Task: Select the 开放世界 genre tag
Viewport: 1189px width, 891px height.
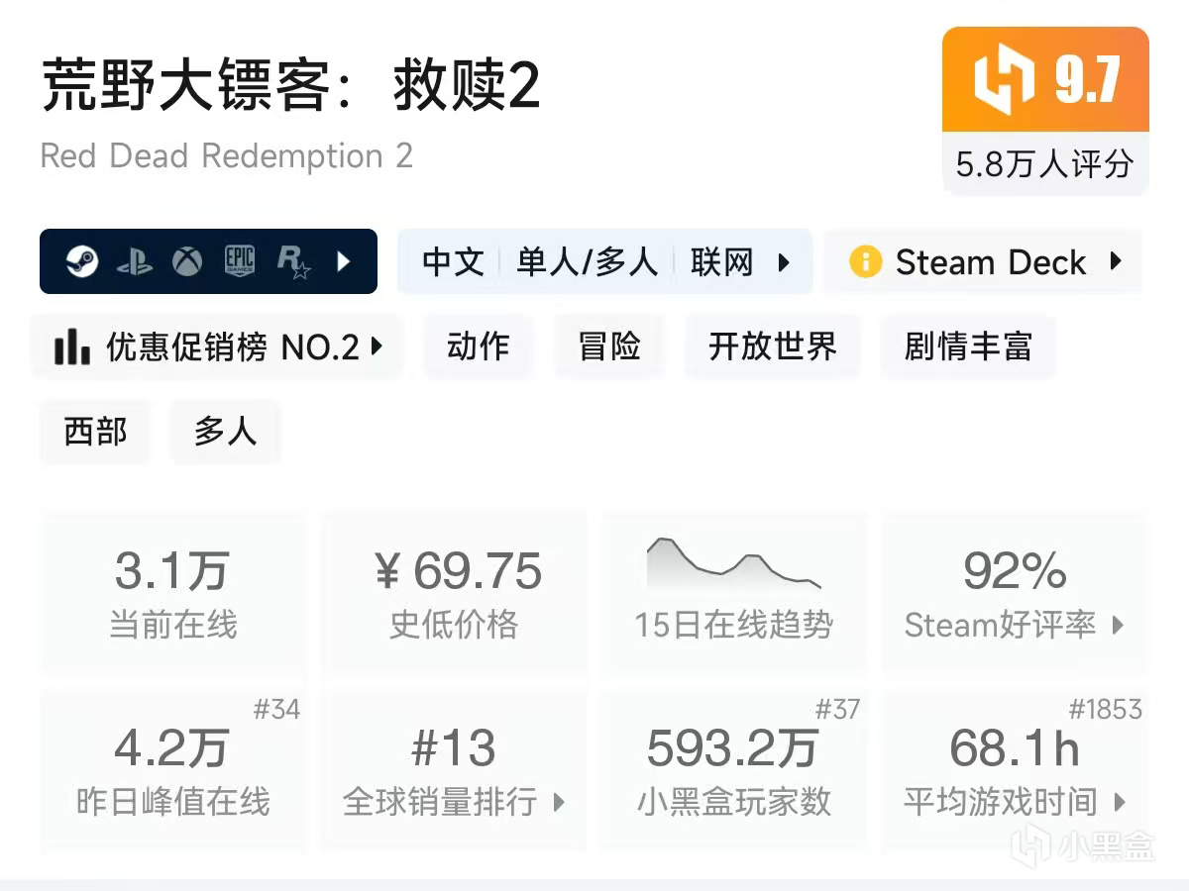Action: pyautogui.click(x=772, y=346)
